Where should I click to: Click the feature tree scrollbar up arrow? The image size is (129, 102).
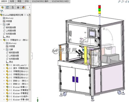[30, 15]
